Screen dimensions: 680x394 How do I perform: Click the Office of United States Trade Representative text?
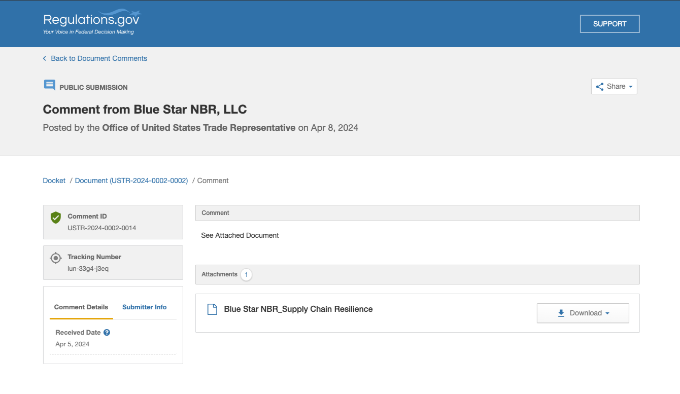click(x=199, y=128)
